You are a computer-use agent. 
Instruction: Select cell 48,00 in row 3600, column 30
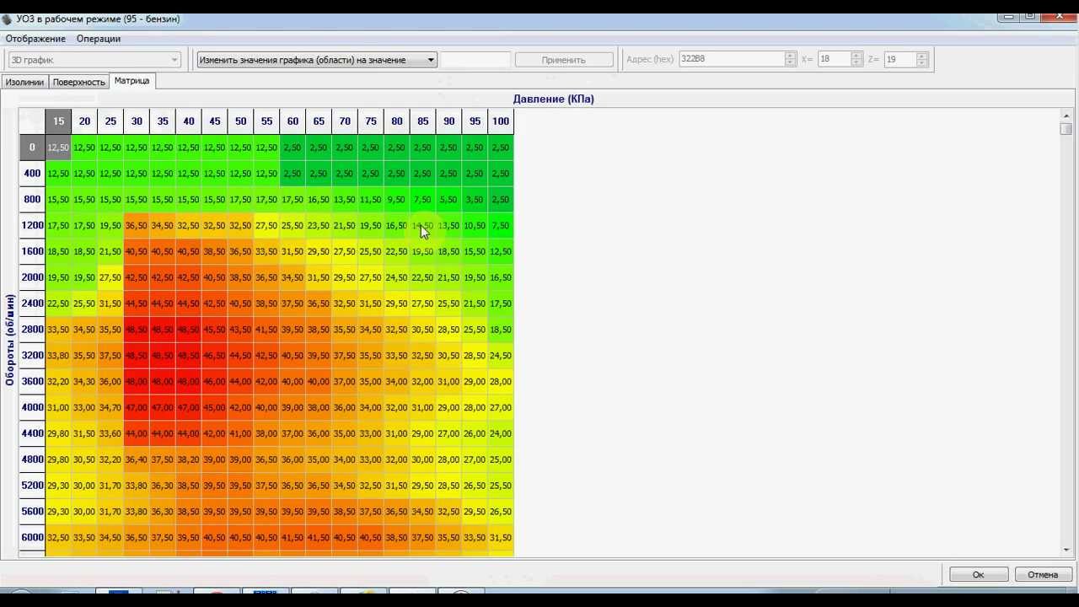pyautogui.click(x=137, y=382)
